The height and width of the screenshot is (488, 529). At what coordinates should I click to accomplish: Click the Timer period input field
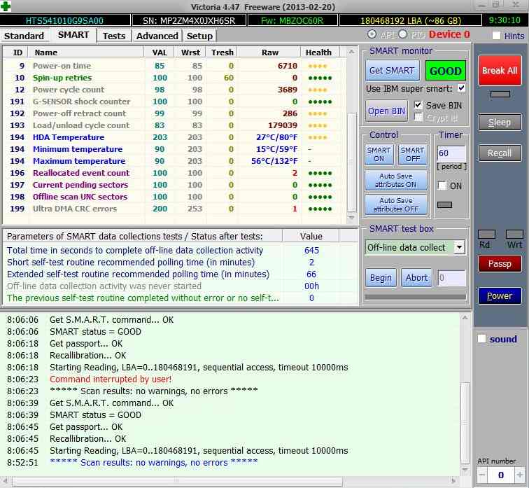tap(451, 153)
